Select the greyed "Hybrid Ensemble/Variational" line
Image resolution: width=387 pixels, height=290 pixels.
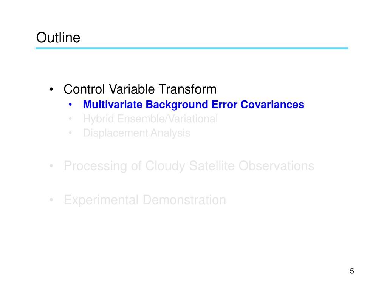tap(150, 119)
